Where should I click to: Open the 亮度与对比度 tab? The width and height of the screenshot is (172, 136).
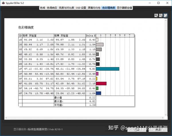coord(67,8)
